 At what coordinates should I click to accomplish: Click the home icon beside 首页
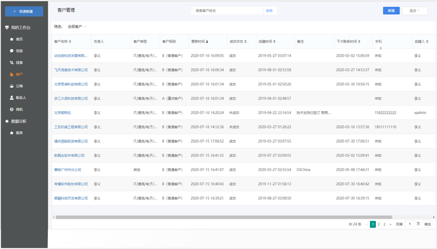point(12,39)
